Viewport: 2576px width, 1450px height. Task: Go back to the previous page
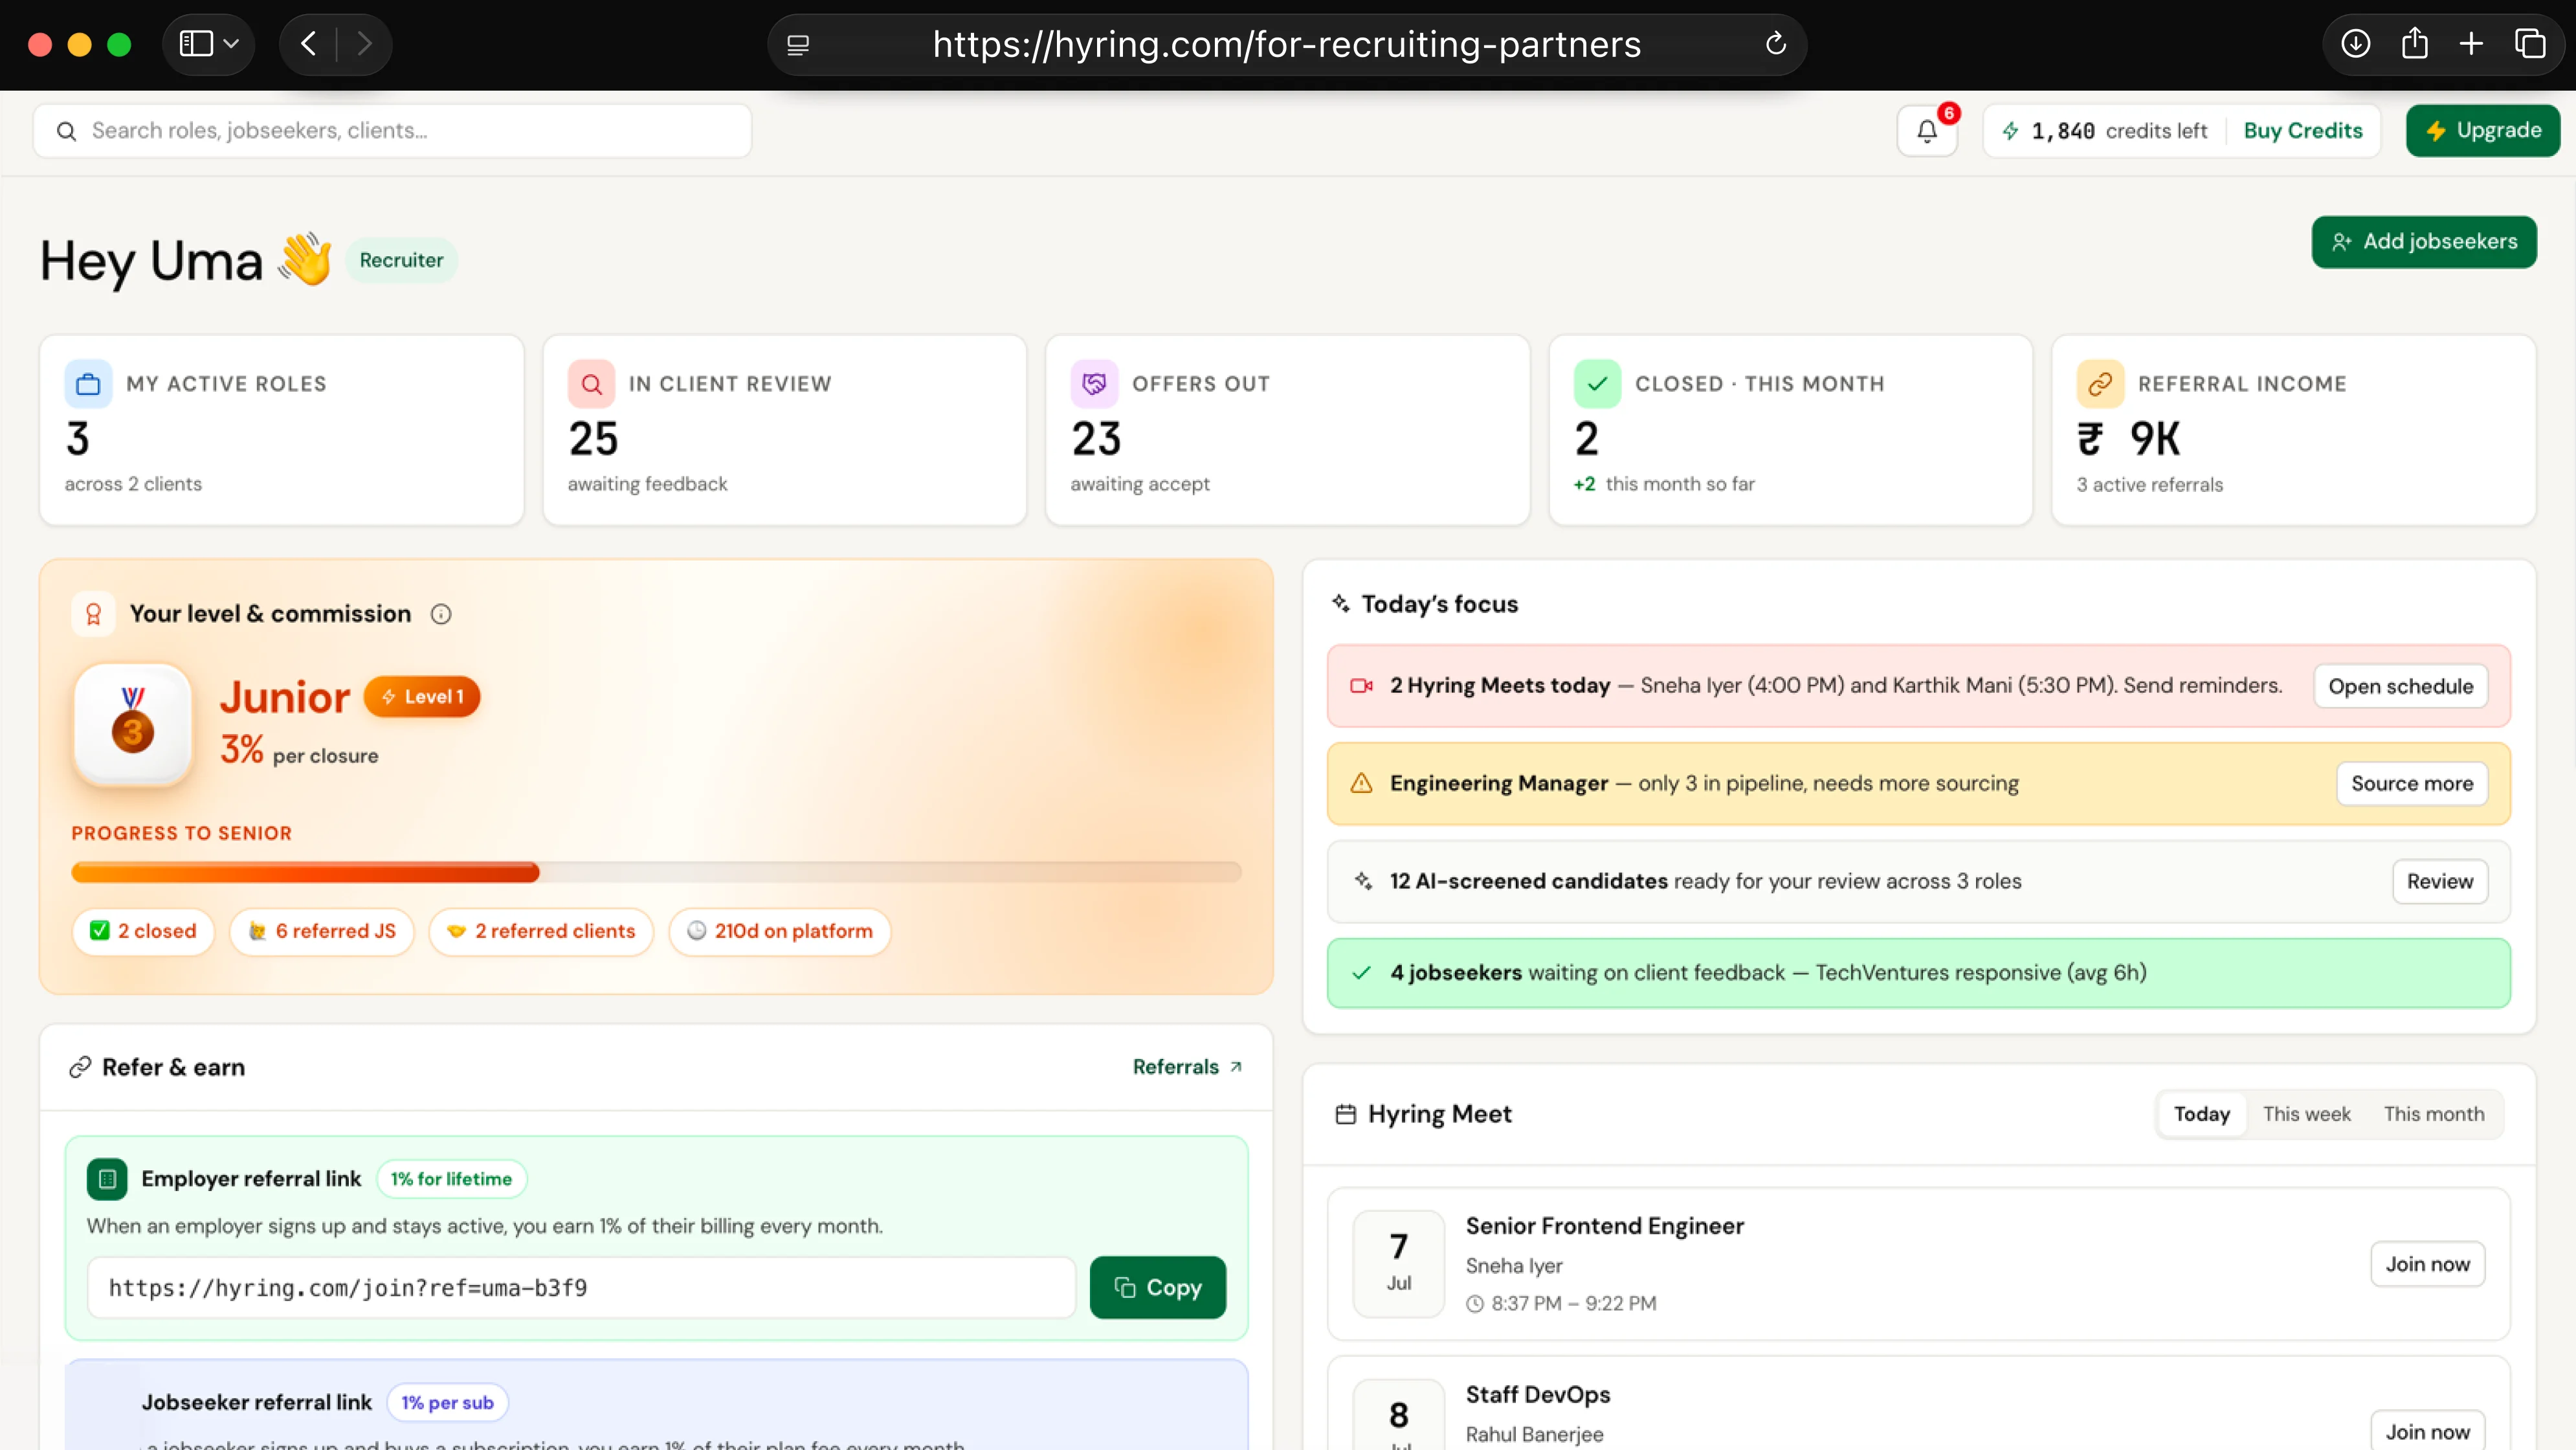tap(308, 44)
